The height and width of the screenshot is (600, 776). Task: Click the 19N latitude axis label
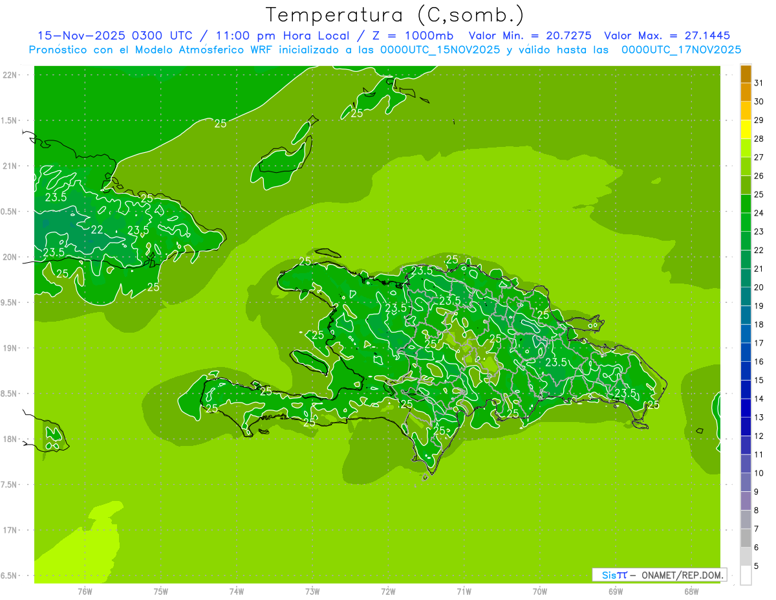tap(10, 348)
